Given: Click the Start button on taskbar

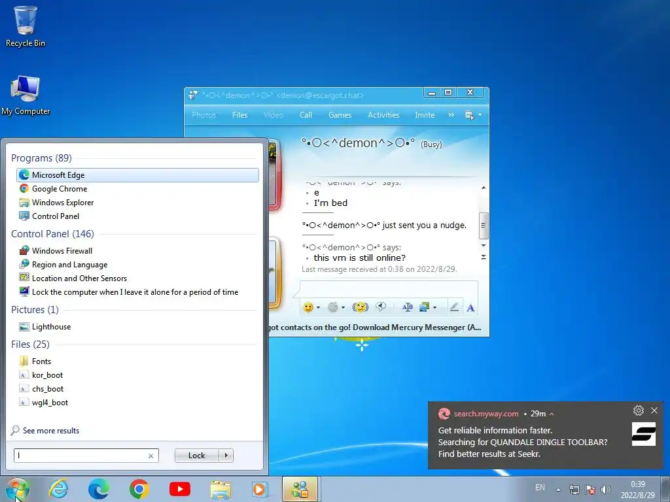Looking at the screenshot, I should tap(17, 489).
